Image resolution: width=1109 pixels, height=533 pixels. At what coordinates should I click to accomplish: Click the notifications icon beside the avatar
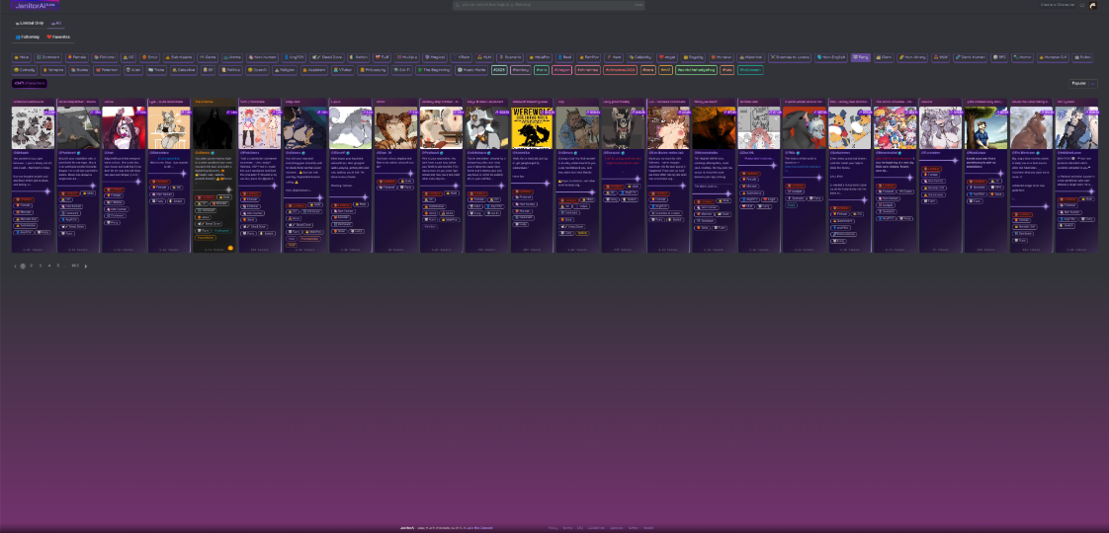[1081, 5]
